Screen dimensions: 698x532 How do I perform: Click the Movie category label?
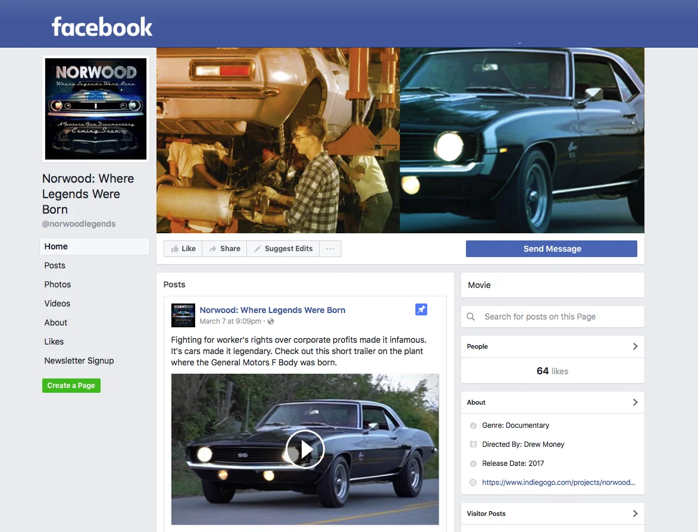point(479,285)
